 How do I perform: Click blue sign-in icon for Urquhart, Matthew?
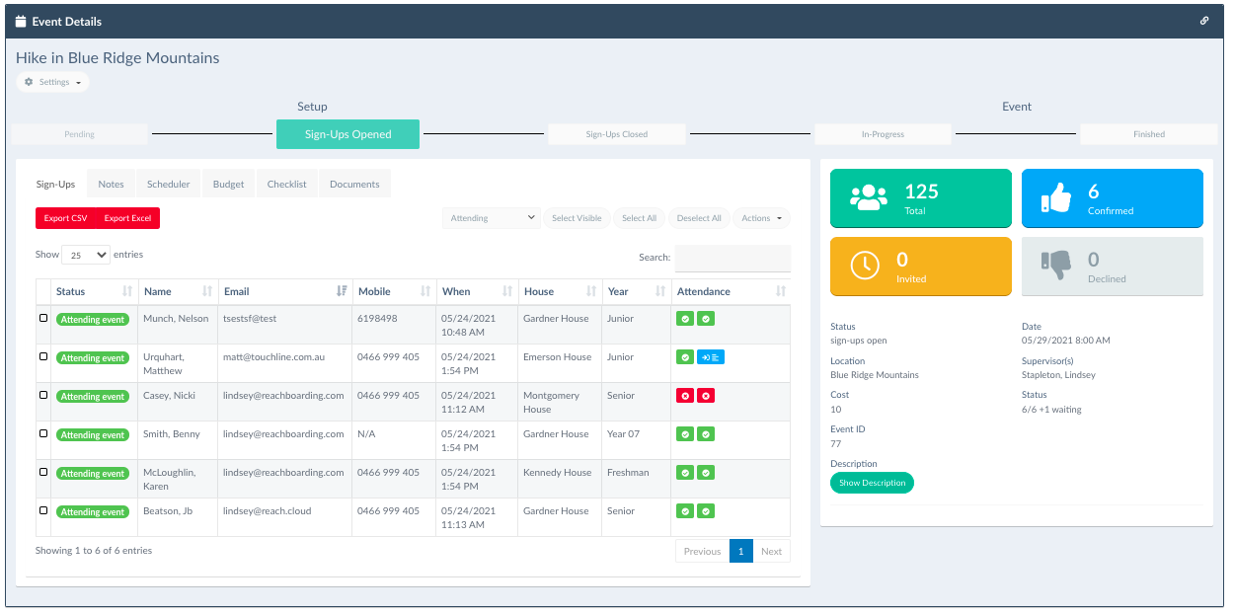(x=711, y=357)
